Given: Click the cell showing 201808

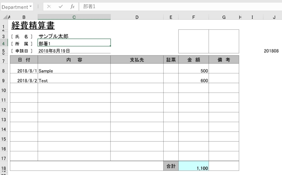Looking at the screenshot, I should click(x=271, y=51).
